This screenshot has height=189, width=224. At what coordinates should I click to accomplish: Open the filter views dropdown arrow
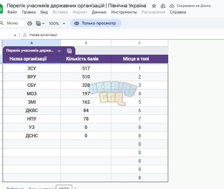(43, 23)
